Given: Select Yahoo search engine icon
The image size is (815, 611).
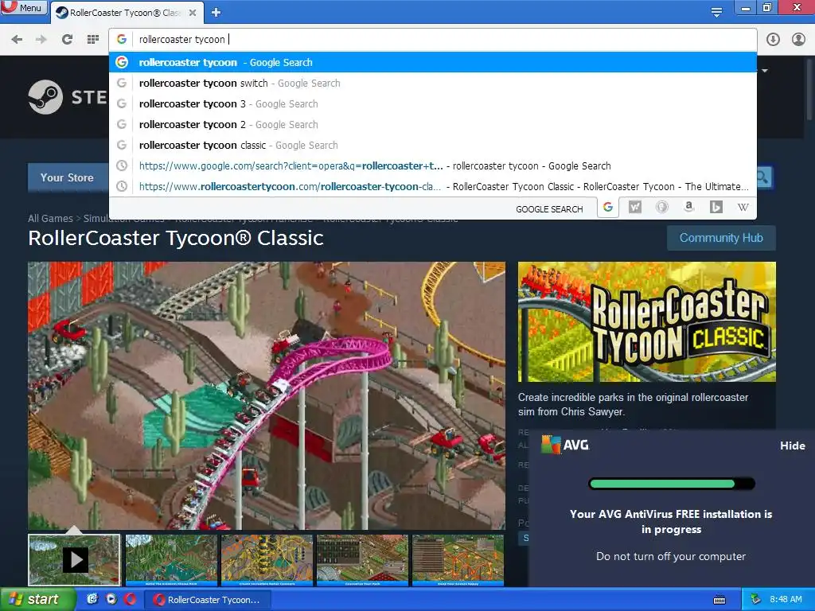Looking at the screenshot, I should click(634, 208).
